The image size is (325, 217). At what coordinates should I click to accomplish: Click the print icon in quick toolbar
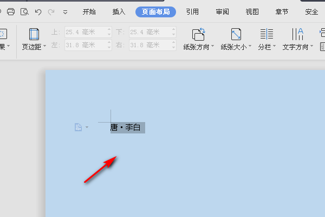click(x=11, y=12)
